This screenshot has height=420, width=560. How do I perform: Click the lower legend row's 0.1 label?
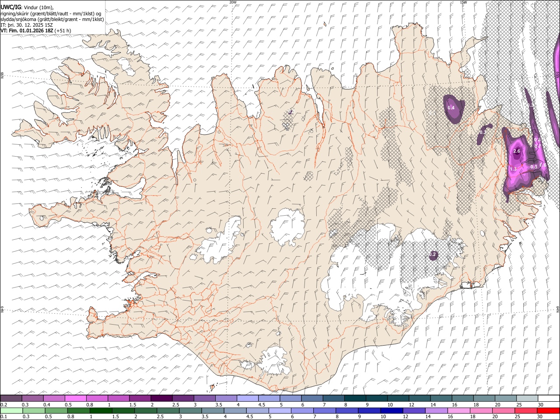point(4,416)
